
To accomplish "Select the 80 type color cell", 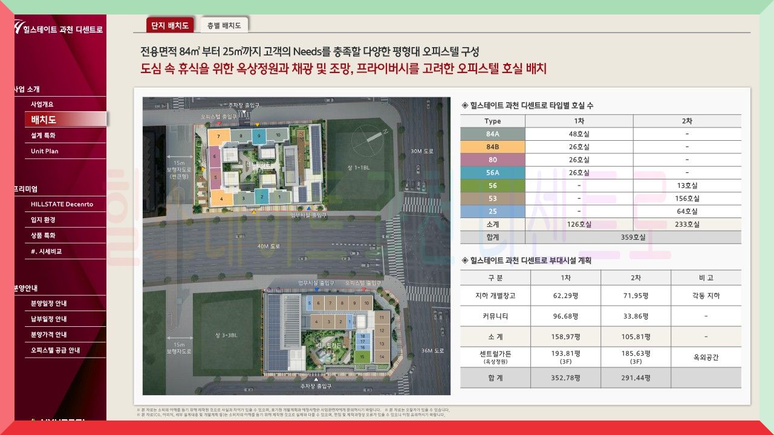I will pyautogui.click(x=492, y=159).
